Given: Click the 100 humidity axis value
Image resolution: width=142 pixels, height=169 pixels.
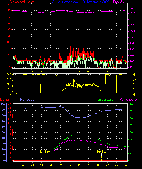Looking at the screenshot, I should (3, 104).
